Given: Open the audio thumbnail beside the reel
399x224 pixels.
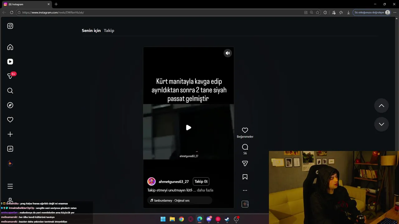Looking at the screenshot, I should 245,204.
